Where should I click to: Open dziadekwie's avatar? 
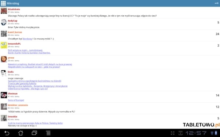pyautogui.click(x=4, y=11)
